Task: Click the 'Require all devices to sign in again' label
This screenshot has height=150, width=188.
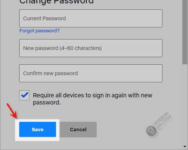Action: 92,99
